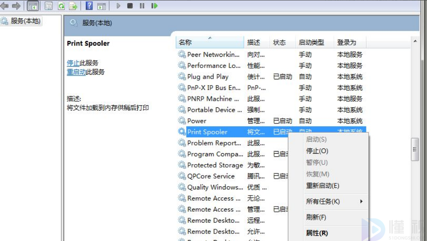The image size is (427, 241).
Task: Select the Problem Report... service row
Action: pos(232,143)
